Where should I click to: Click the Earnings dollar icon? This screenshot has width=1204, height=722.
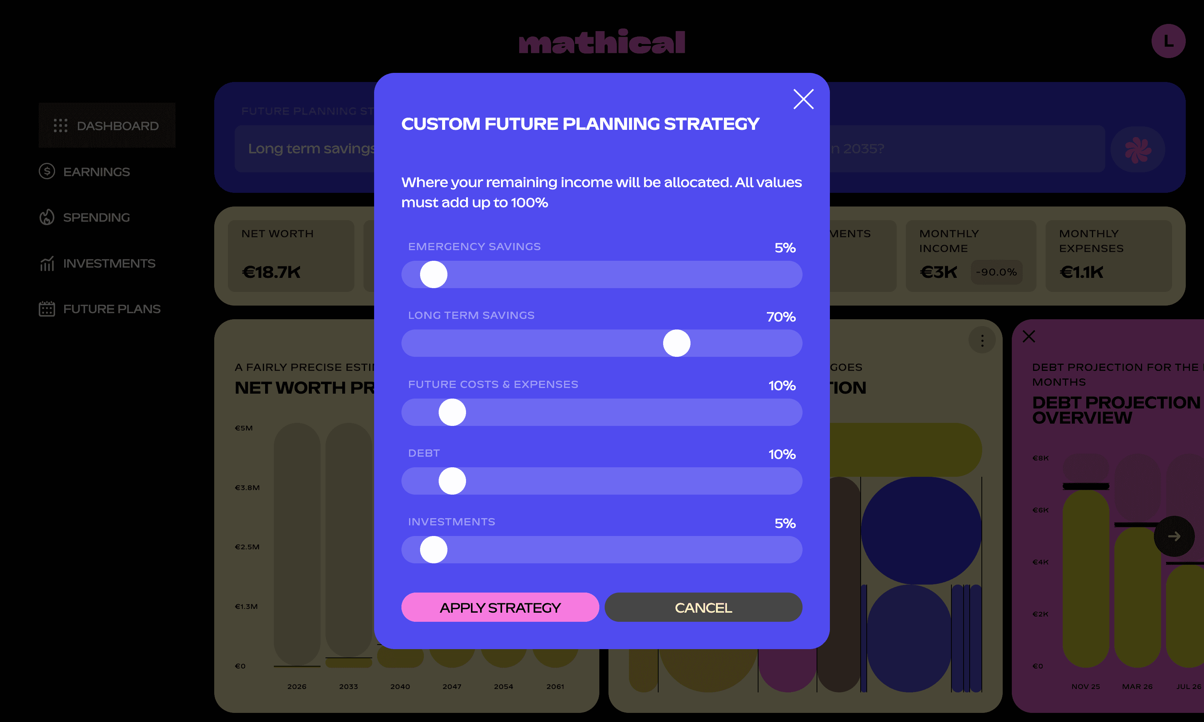point(47,171)
